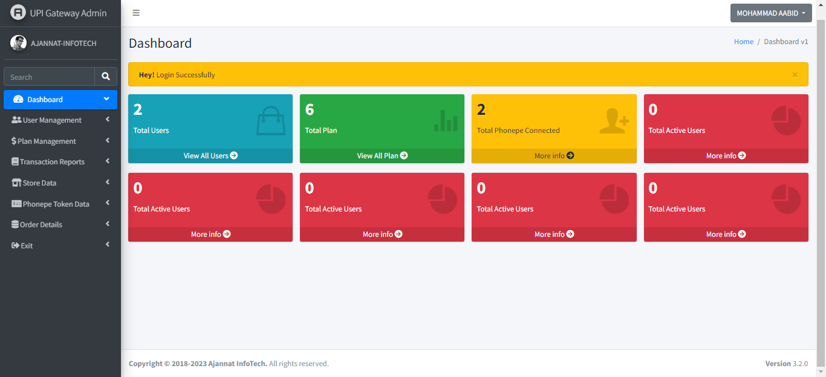
Task: Expand the User Management submenu chevron
Action: (107, 120)
